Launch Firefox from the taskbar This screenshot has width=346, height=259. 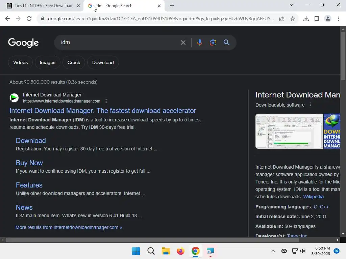click(x=180, y=251)
